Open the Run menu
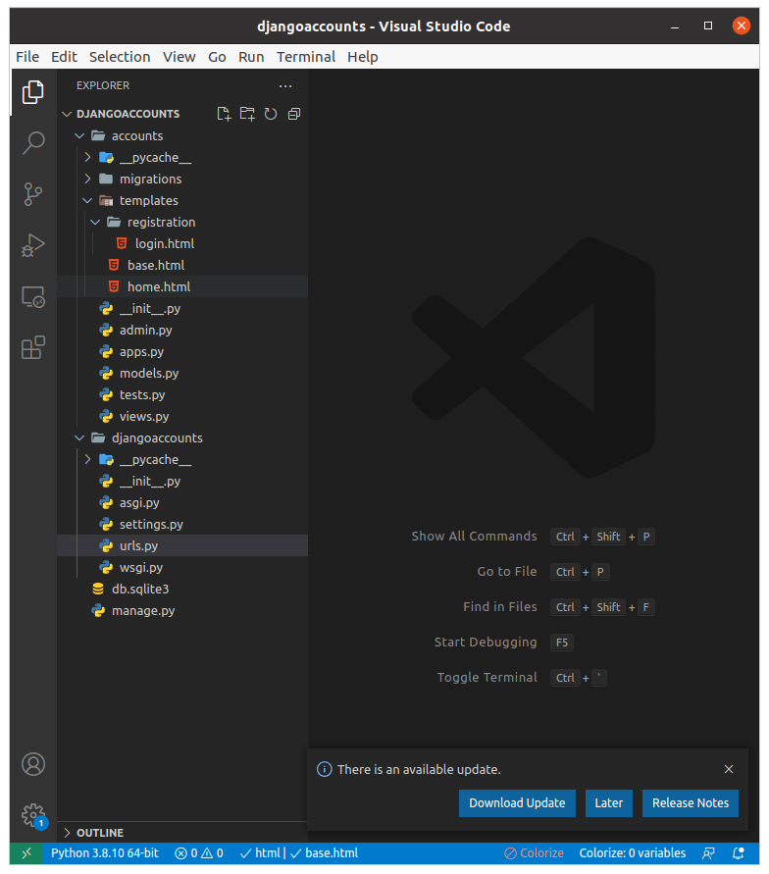This screenshot has width=769, height=874. pyautogui.click(x=251, y=57)
